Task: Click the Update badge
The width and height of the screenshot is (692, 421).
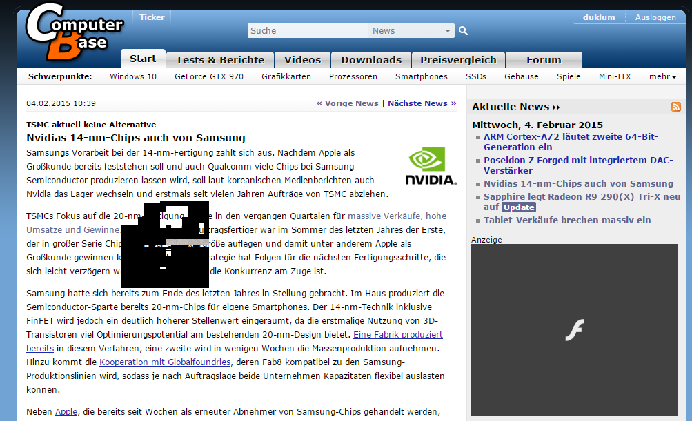Action: tap(519, 207)
